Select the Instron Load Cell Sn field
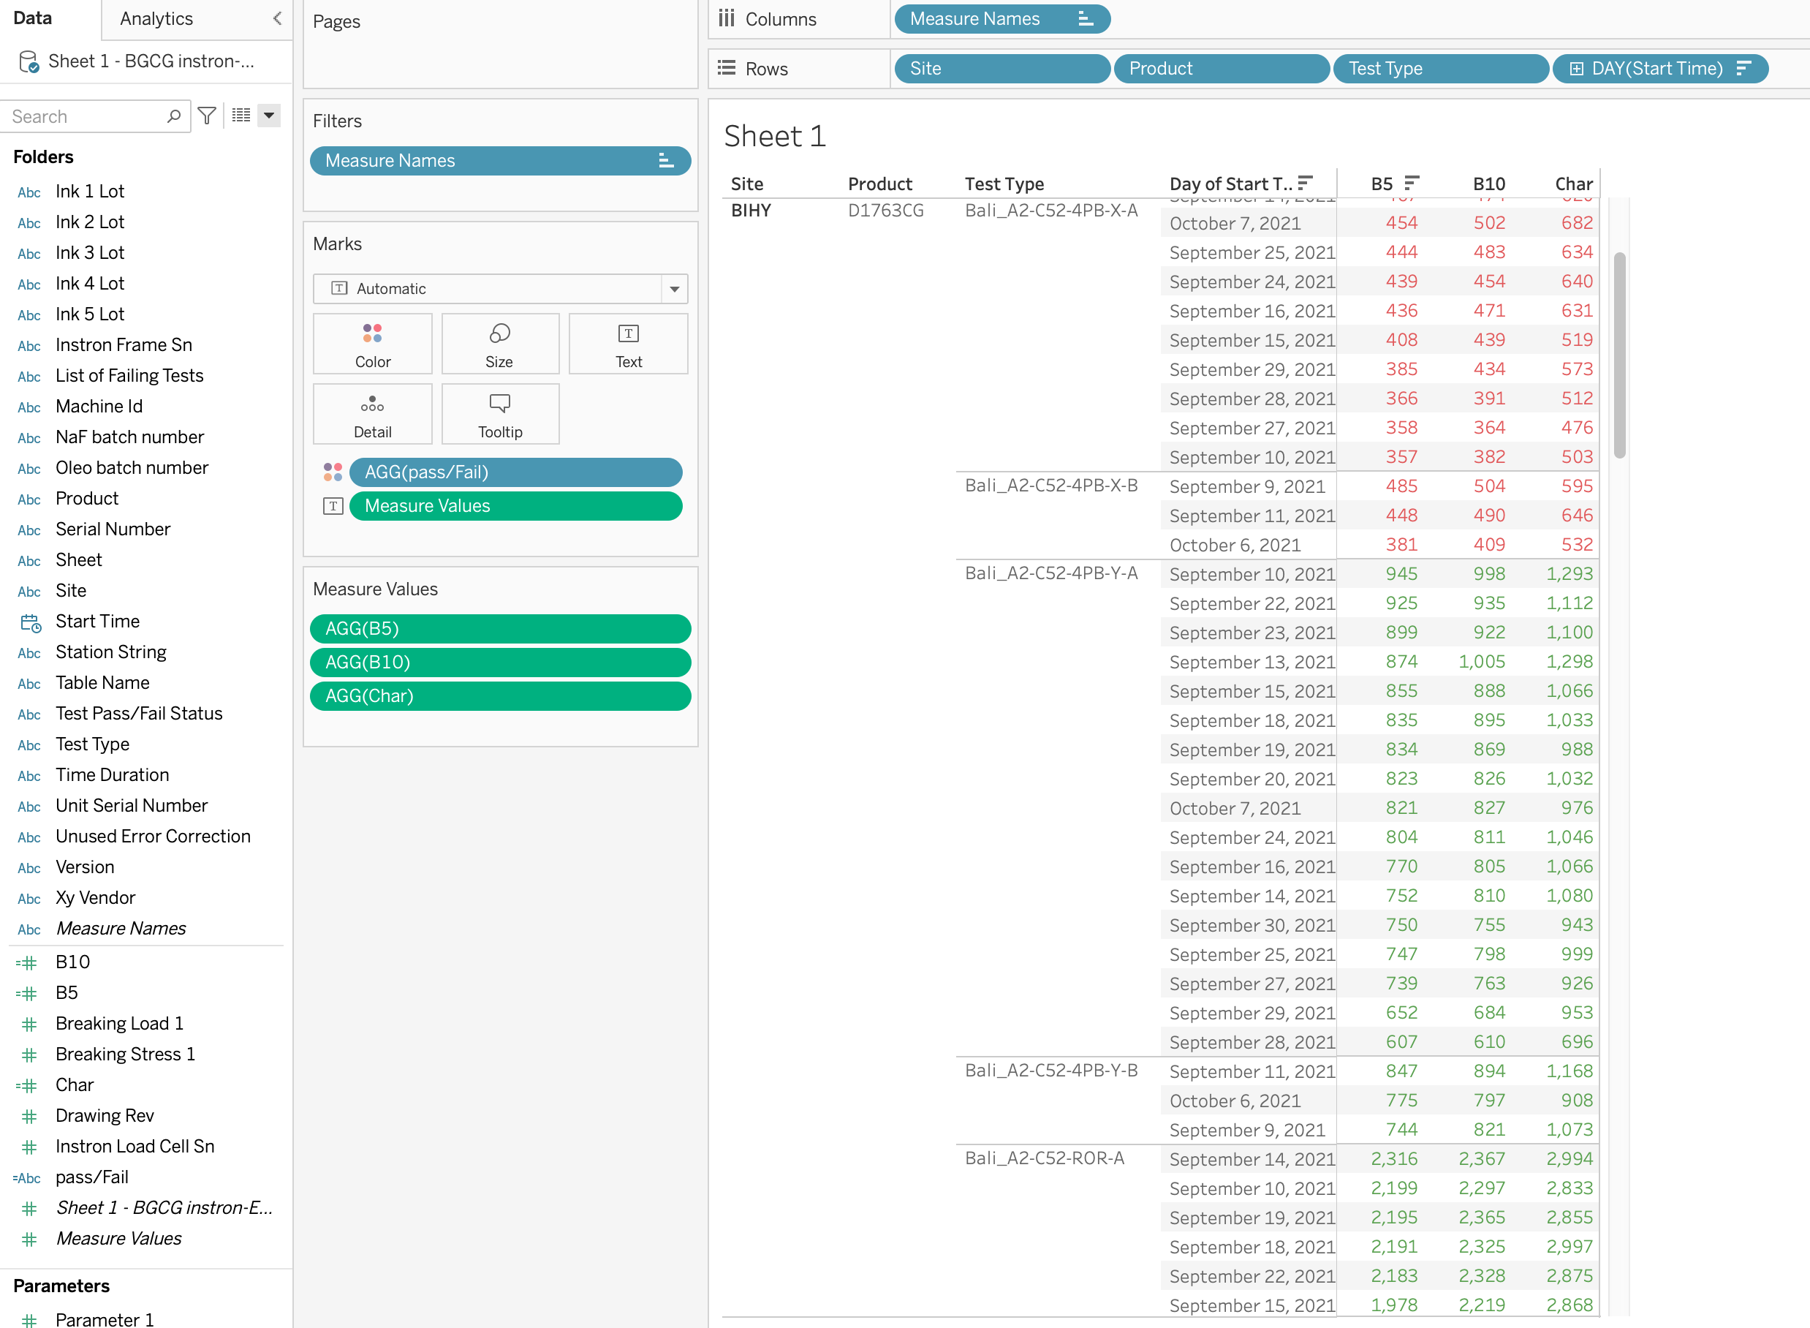The height and width of the screenshot is (1328, 1810). coord(135,1147)
